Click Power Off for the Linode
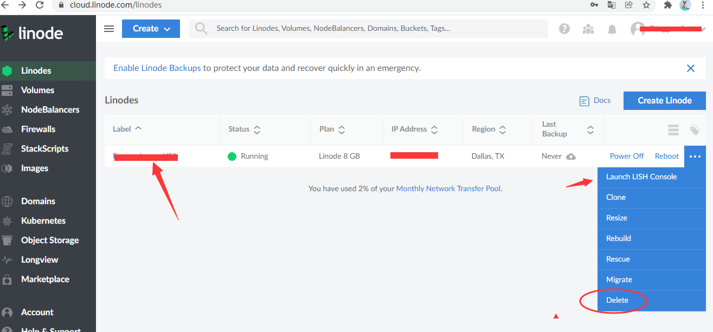713x332 pixels. pyautogui.click(x=627, y=156)
